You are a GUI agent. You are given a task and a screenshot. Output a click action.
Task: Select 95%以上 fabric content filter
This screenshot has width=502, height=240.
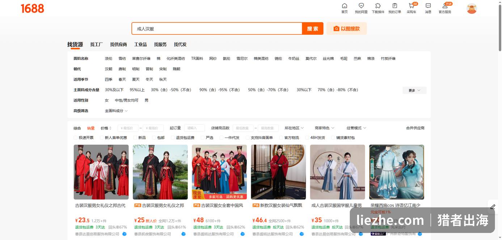(137, 90)
